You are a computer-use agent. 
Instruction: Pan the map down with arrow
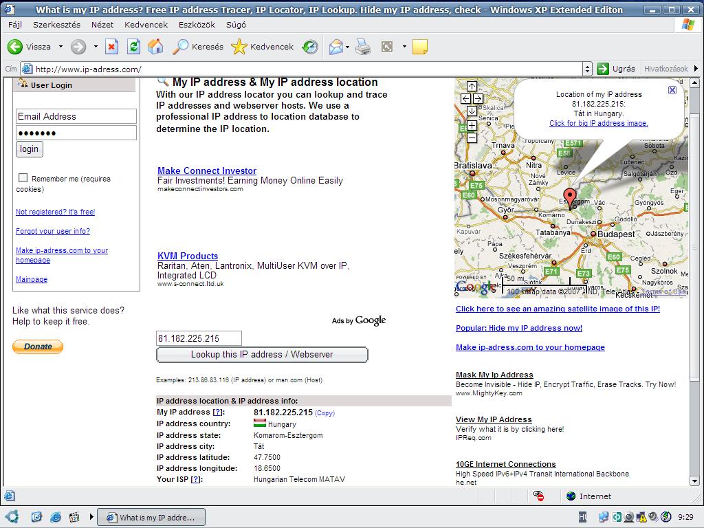(x=472, y=111)
